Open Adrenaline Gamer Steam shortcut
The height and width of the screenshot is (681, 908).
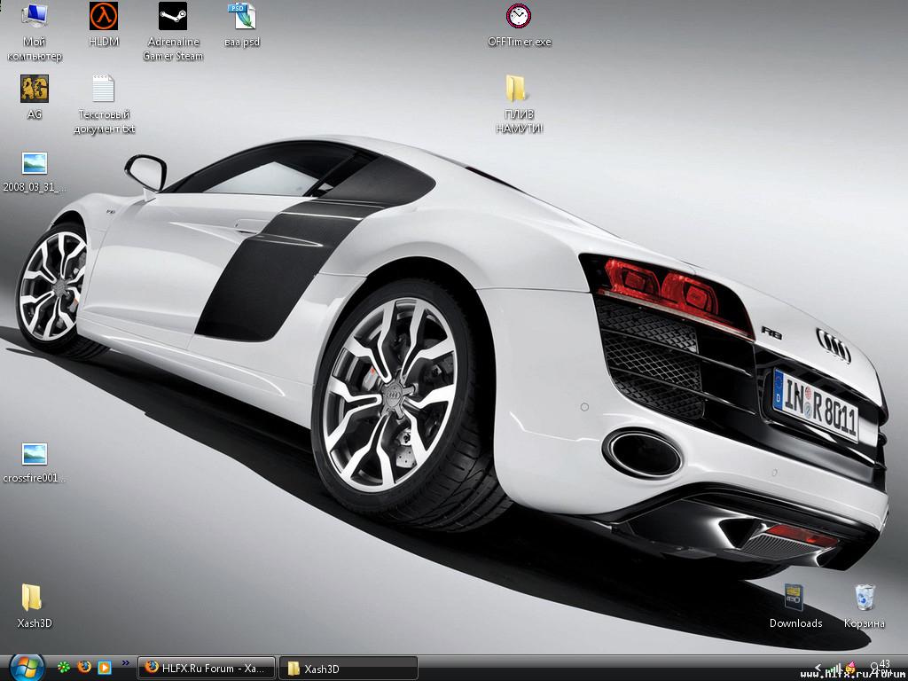[173, 17]
